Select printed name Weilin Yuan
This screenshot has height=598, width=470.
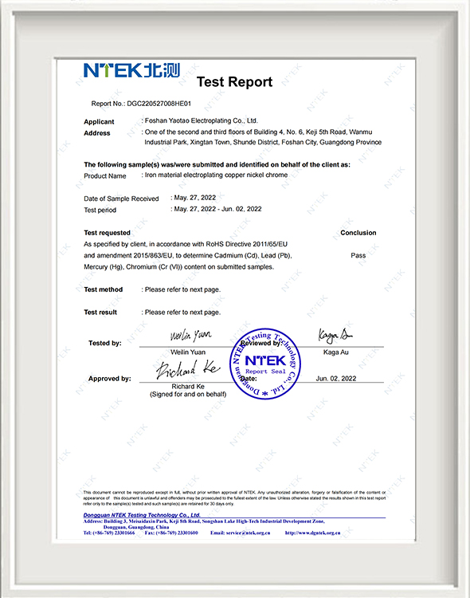pos(188,352)
